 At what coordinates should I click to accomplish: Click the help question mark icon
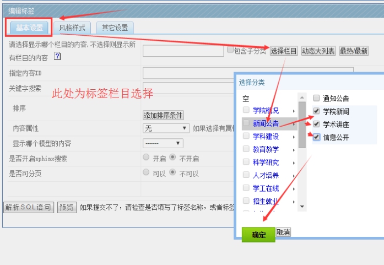[x=57, y=57]
